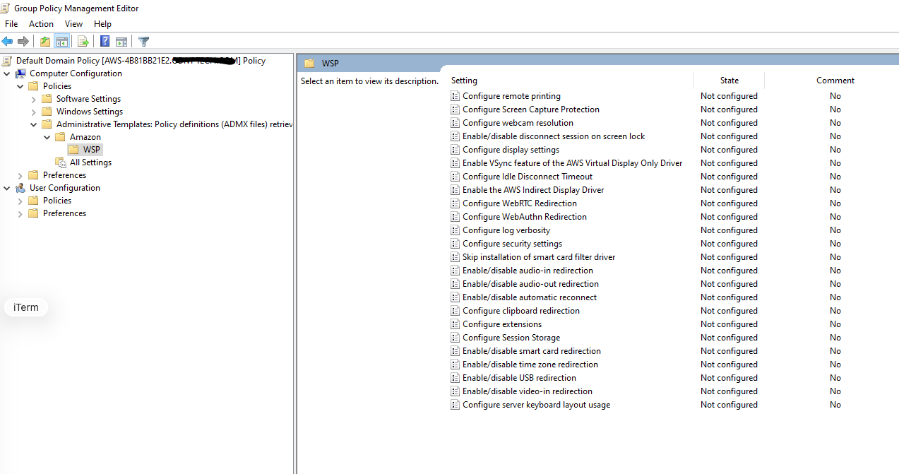
Task: Select Configure clipboard redirection setting
Action: [520, 311]
